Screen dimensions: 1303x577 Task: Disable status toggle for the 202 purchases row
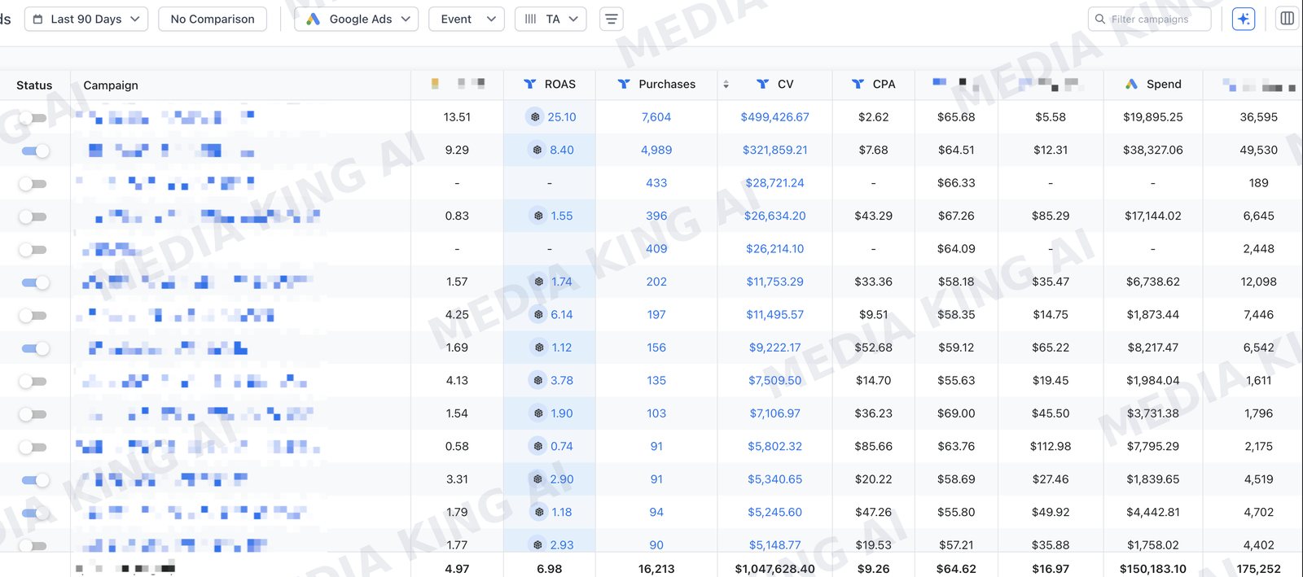36,282
